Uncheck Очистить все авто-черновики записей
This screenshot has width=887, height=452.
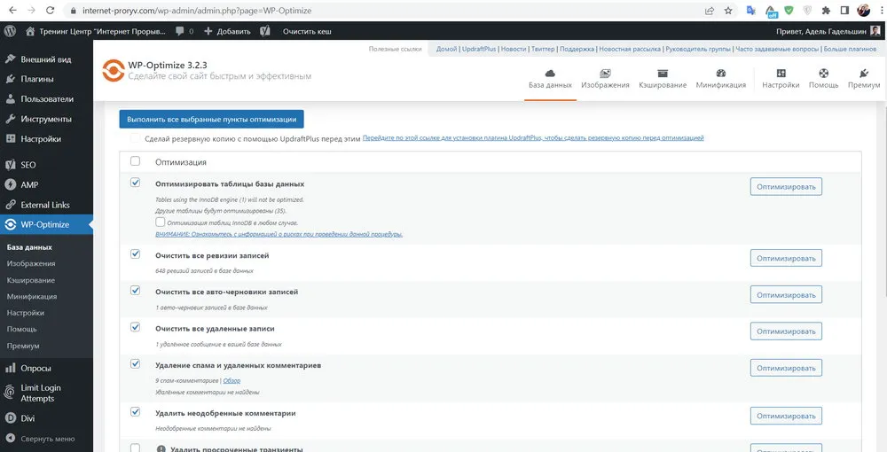(135, 291)
